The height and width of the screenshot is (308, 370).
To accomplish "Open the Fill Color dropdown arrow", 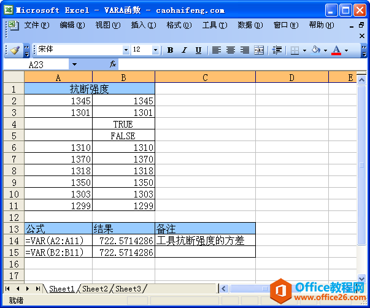I will click(325, 50).
